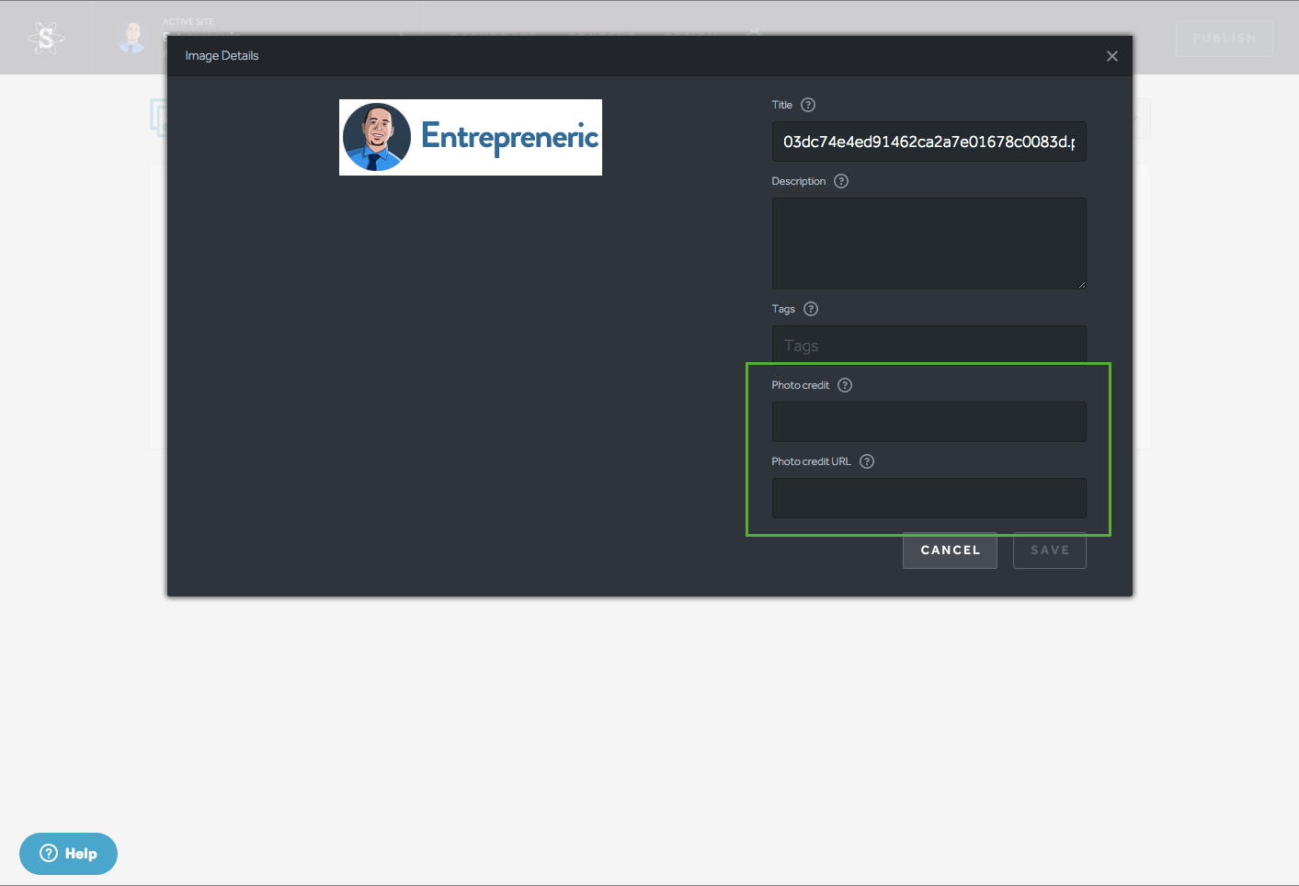Click the Tags help question mark icon
This screenshot has height=886, width=1299.
811,309
